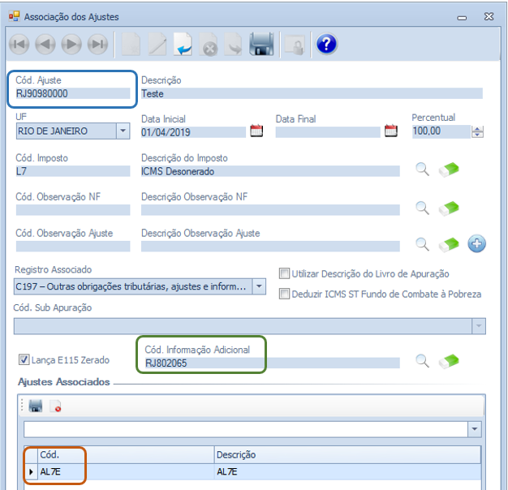This screenshot has width=508, height=490.
Task: Enable Utilizar Descrição do Livro de Apuração
Action: [285, 274]
